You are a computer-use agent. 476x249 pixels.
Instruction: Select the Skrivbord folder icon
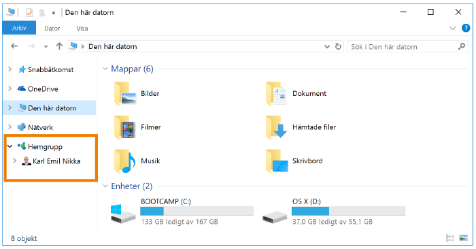click(277, 161)
